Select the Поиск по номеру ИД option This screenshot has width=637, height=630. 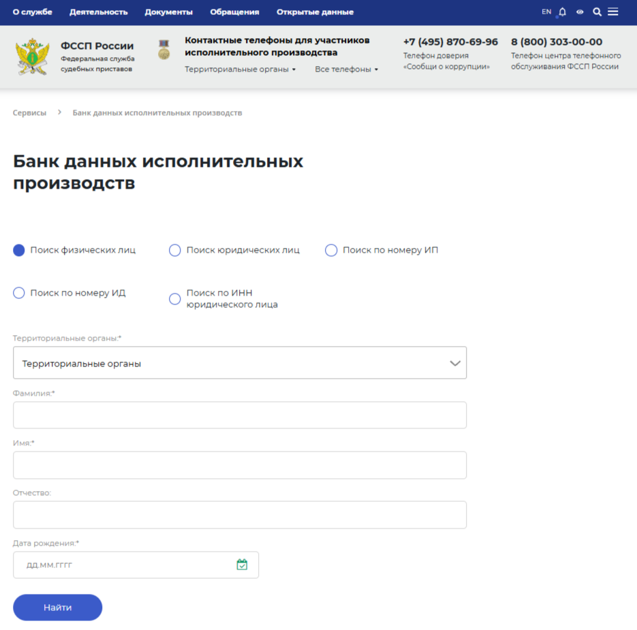click(18, 293)
